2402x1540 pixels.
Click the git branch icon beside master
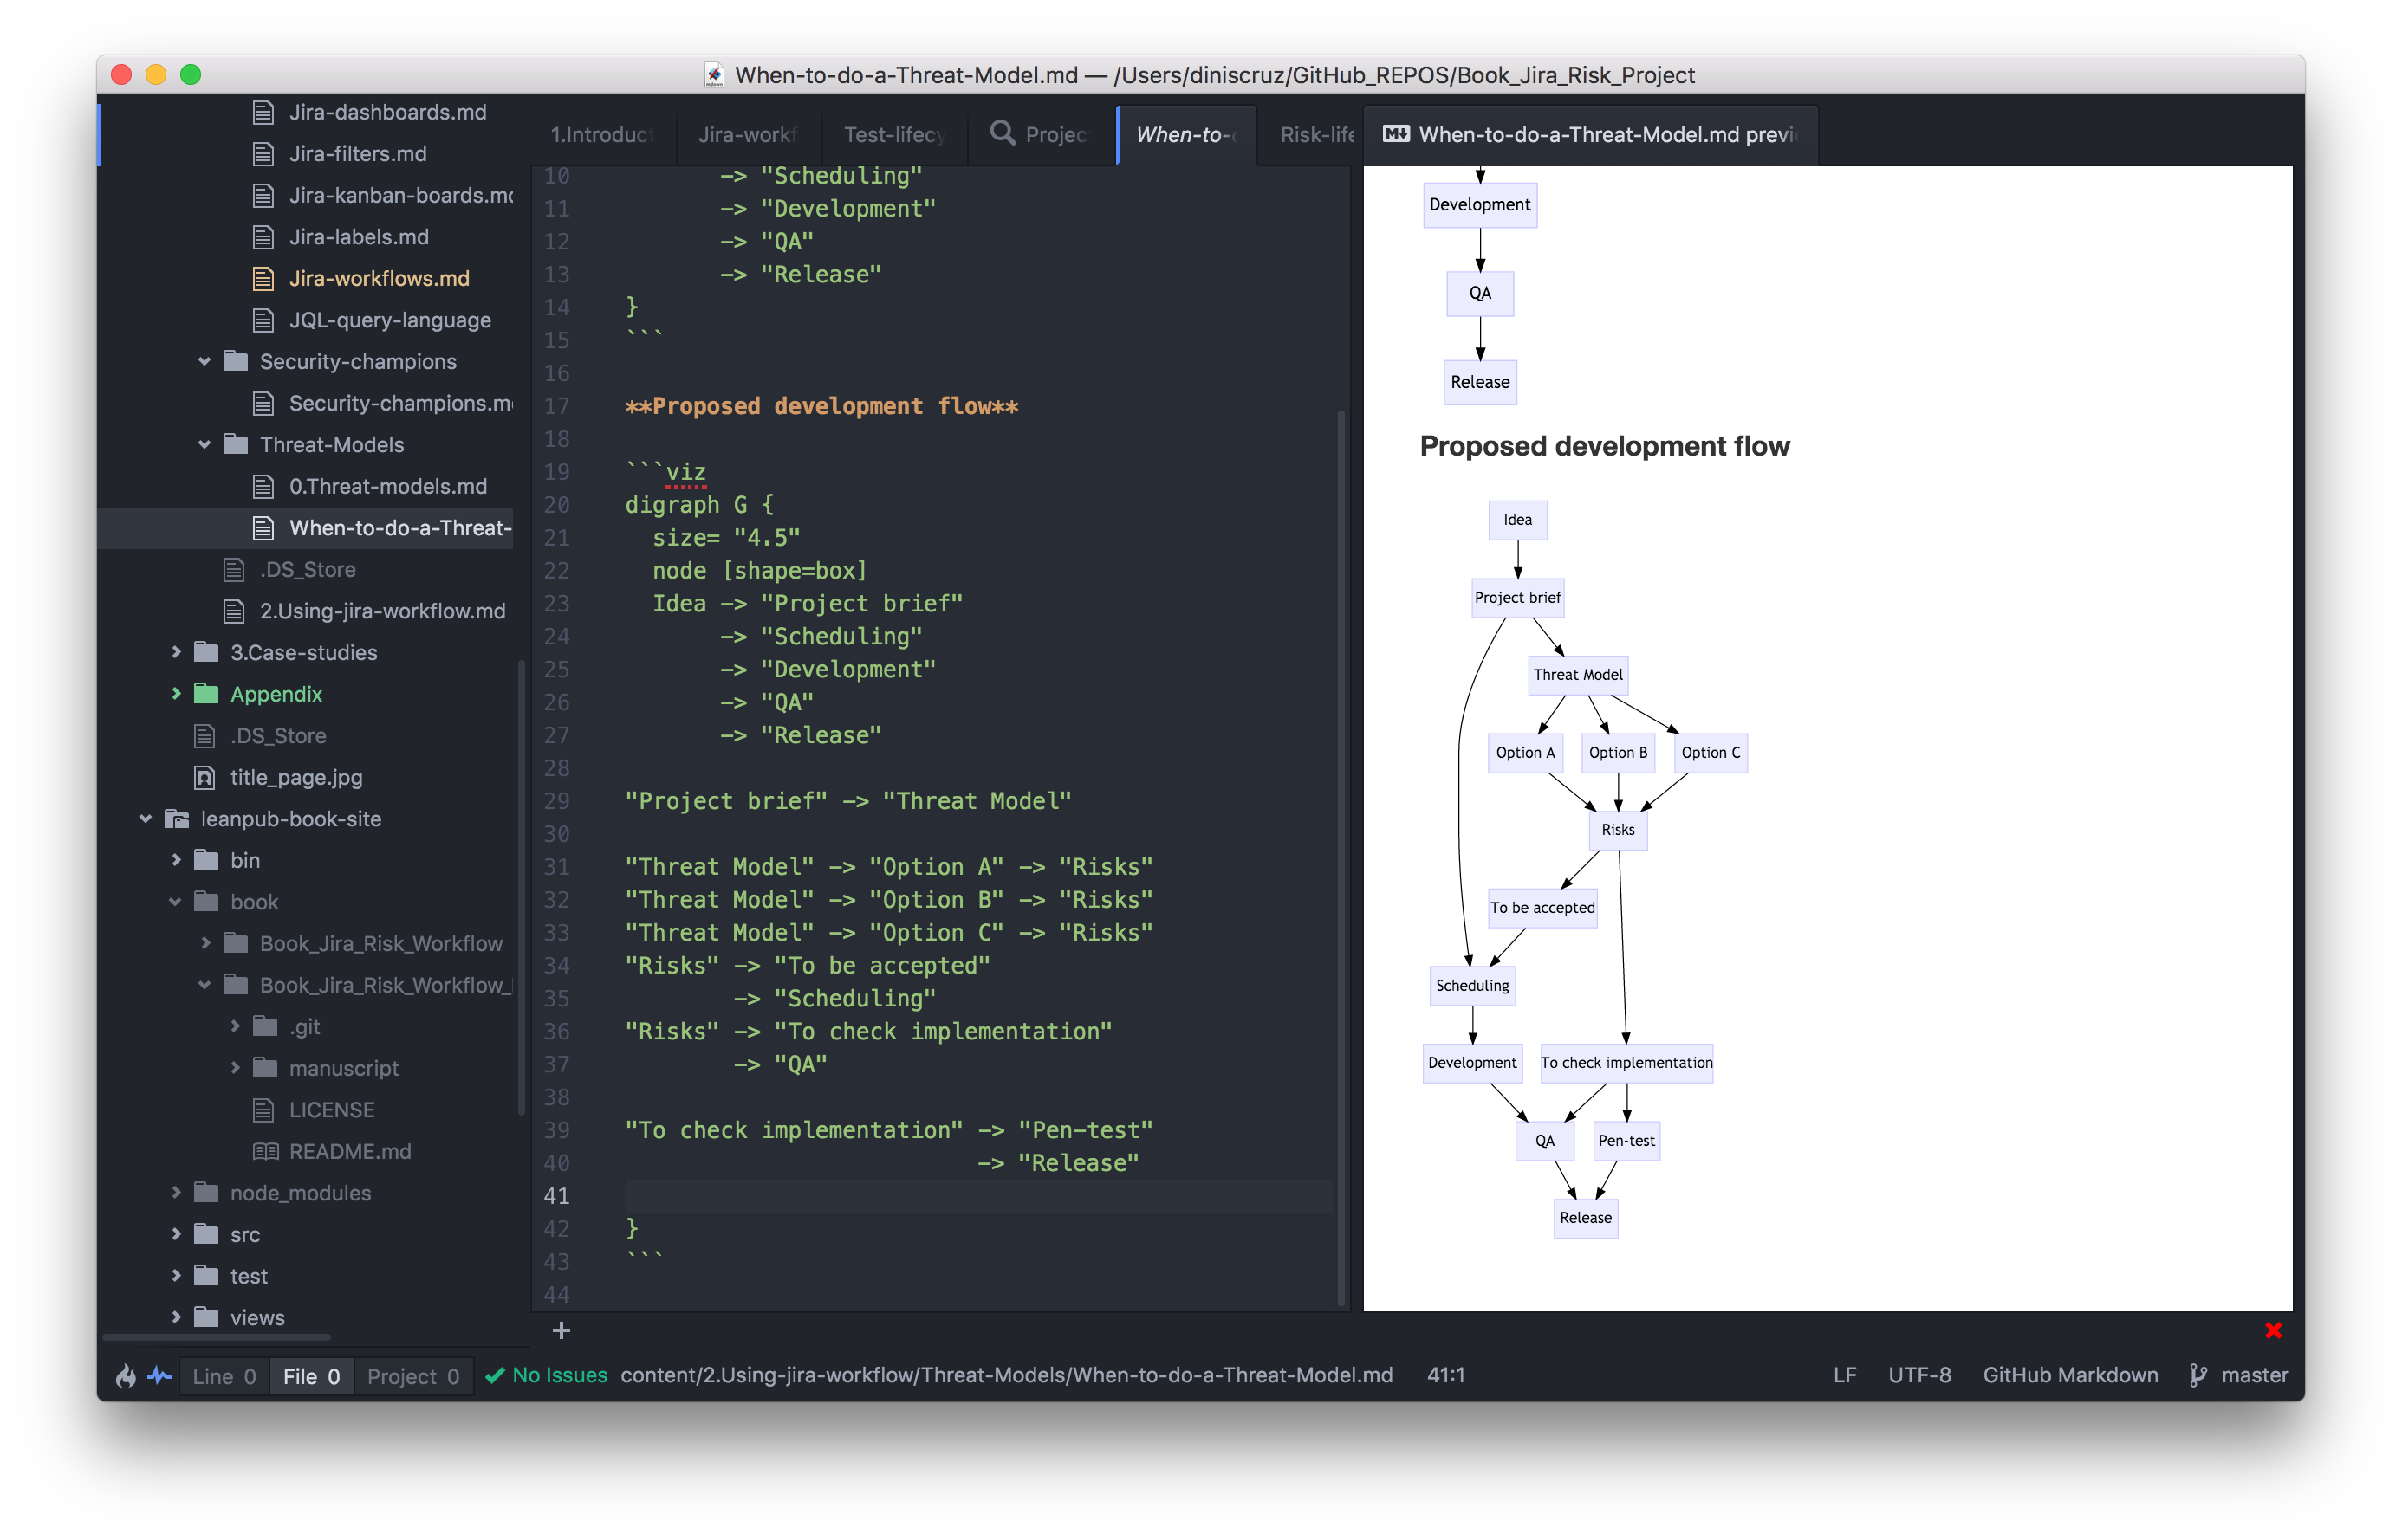pos(2198,1376)
